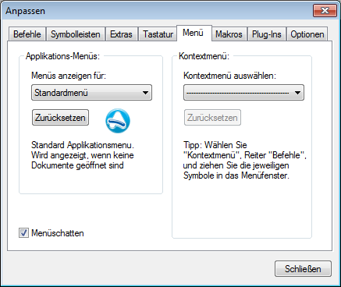
Task: Click the 'Standard Applikationsmenu' description text
Action: 83,155
